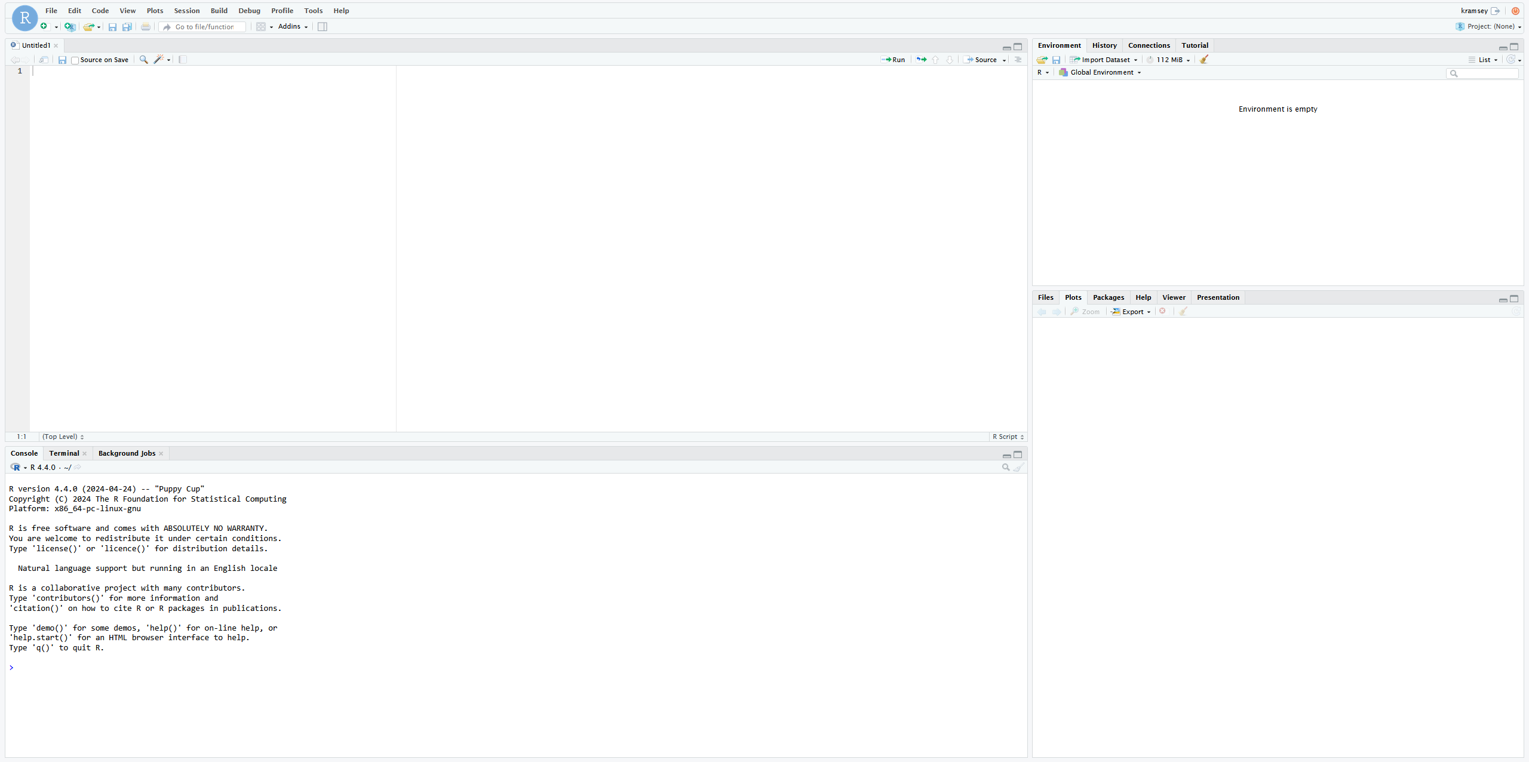Open the Tools menu

click(313, 11)
